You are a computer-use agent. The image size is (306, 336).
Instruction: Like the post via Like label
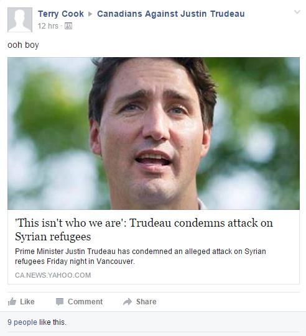coord(27,301)
